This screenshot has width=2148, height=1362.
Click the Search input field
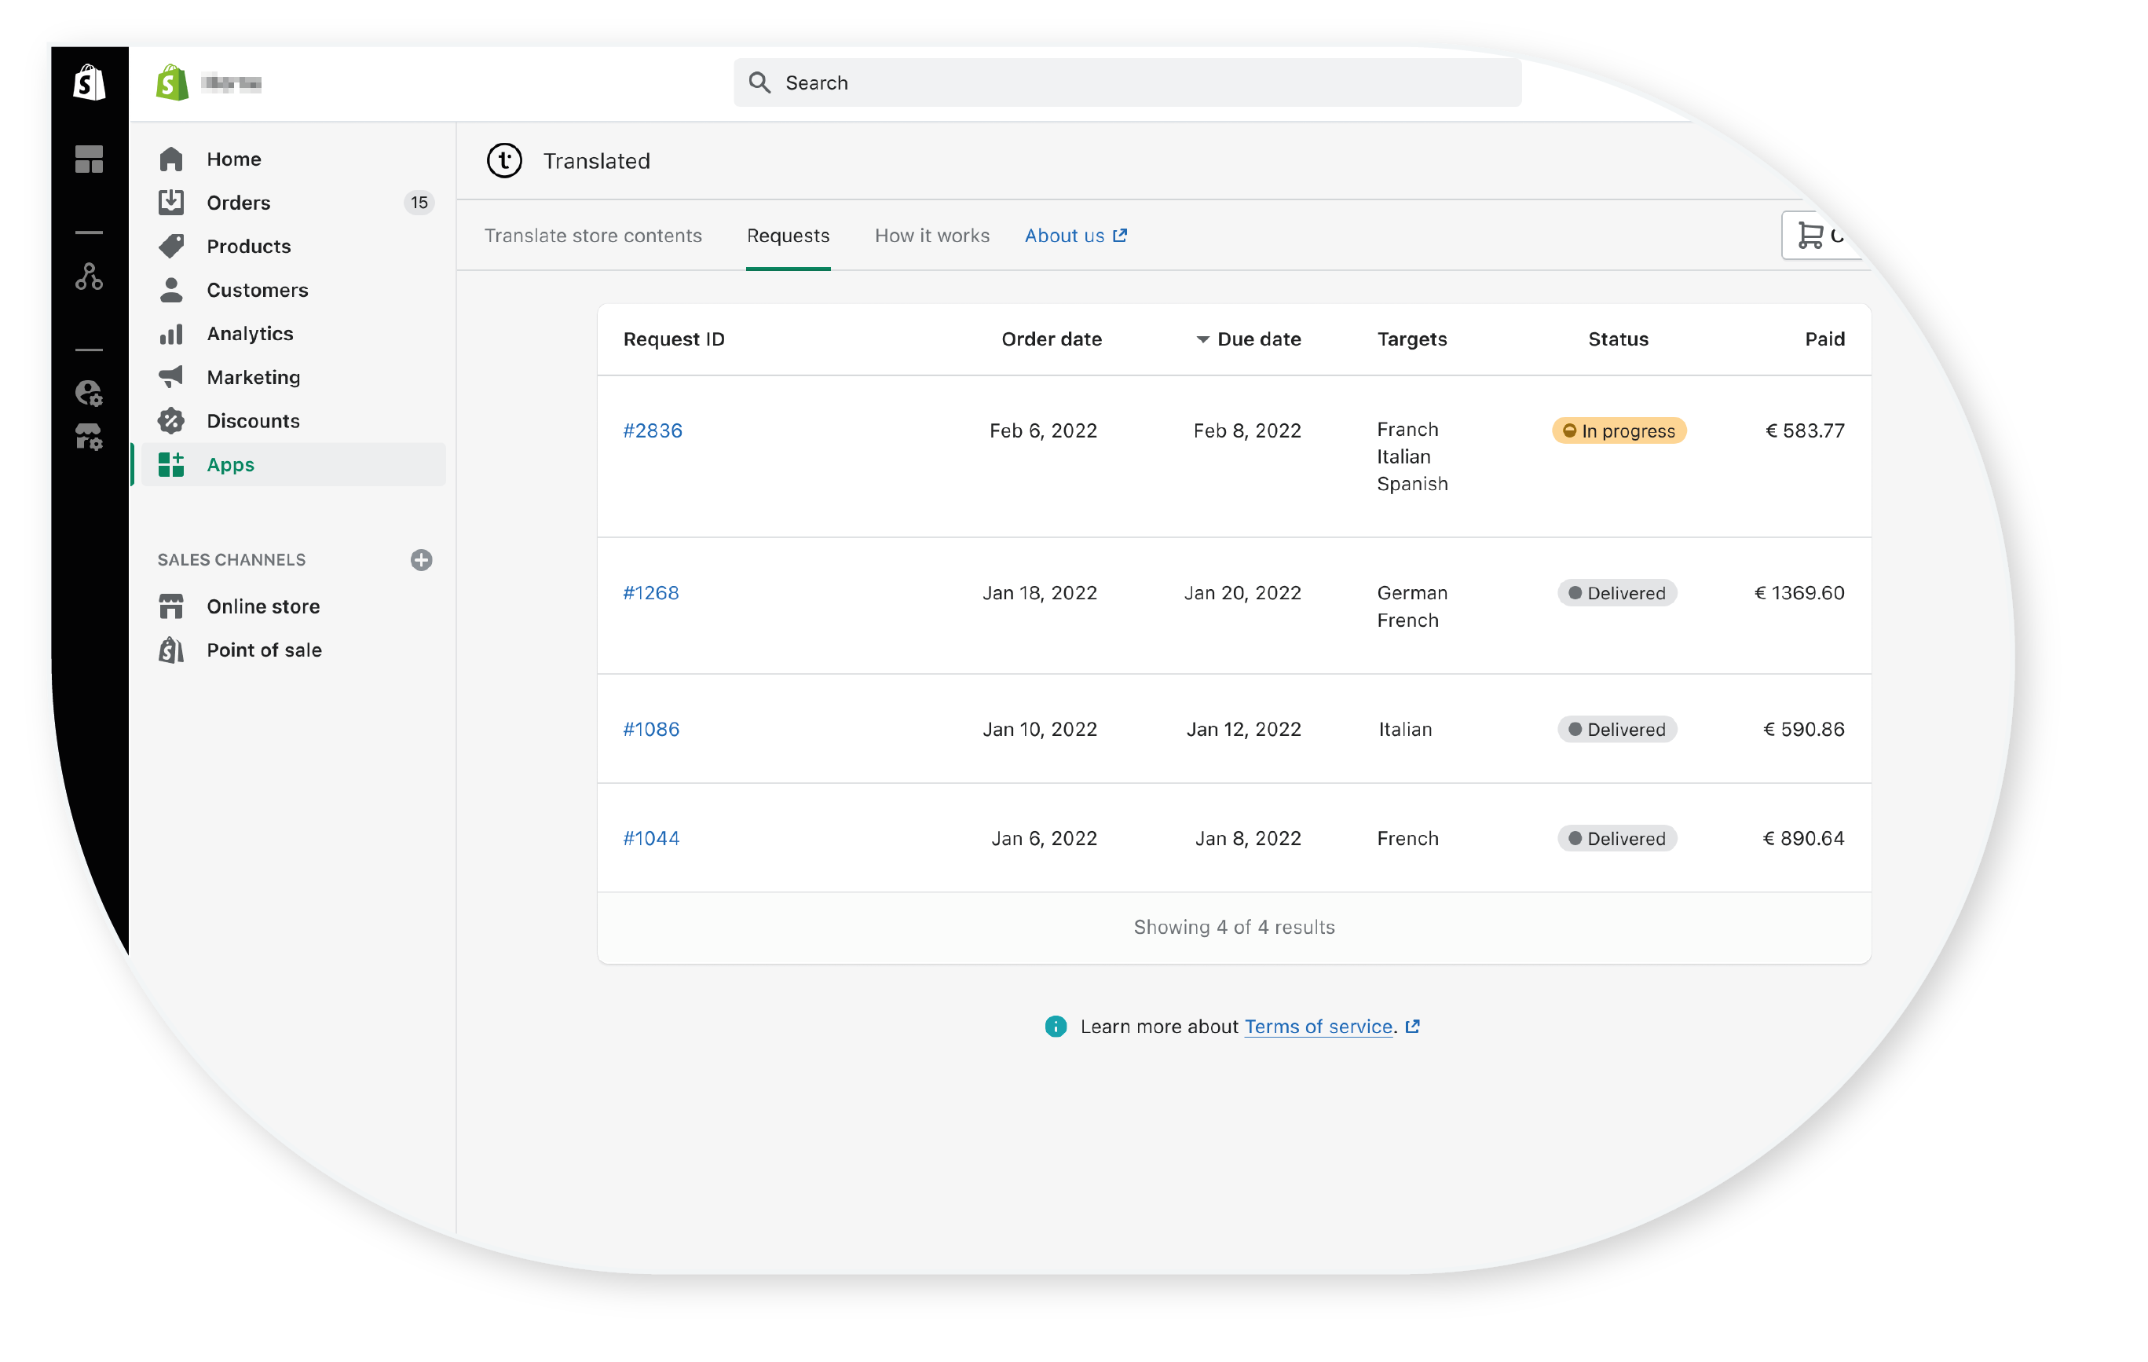[1128, 83]
